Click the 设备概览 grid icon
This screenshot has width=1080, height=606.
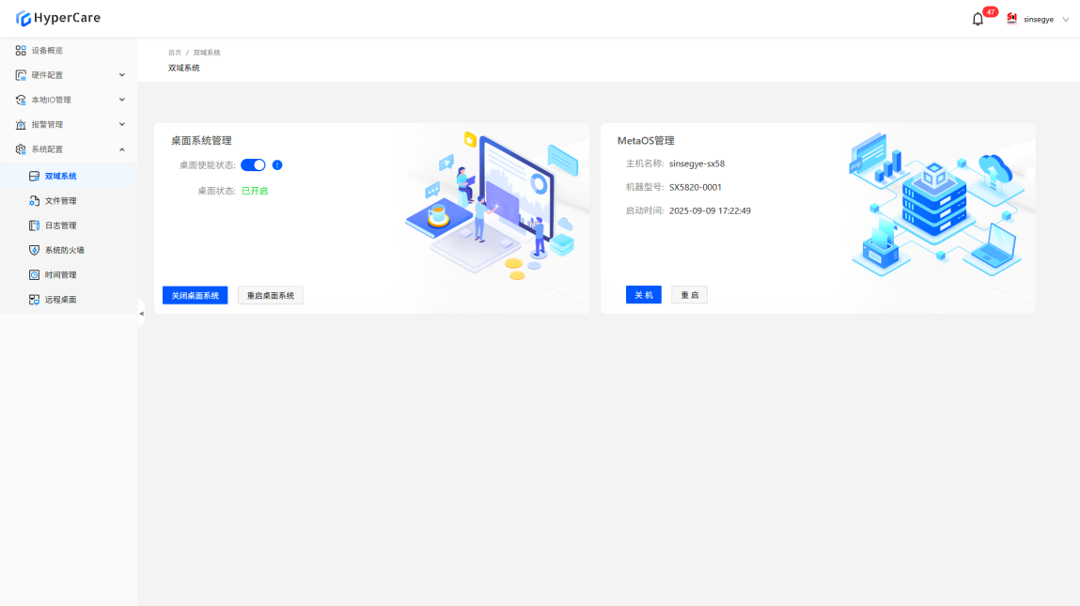point(21,51)
